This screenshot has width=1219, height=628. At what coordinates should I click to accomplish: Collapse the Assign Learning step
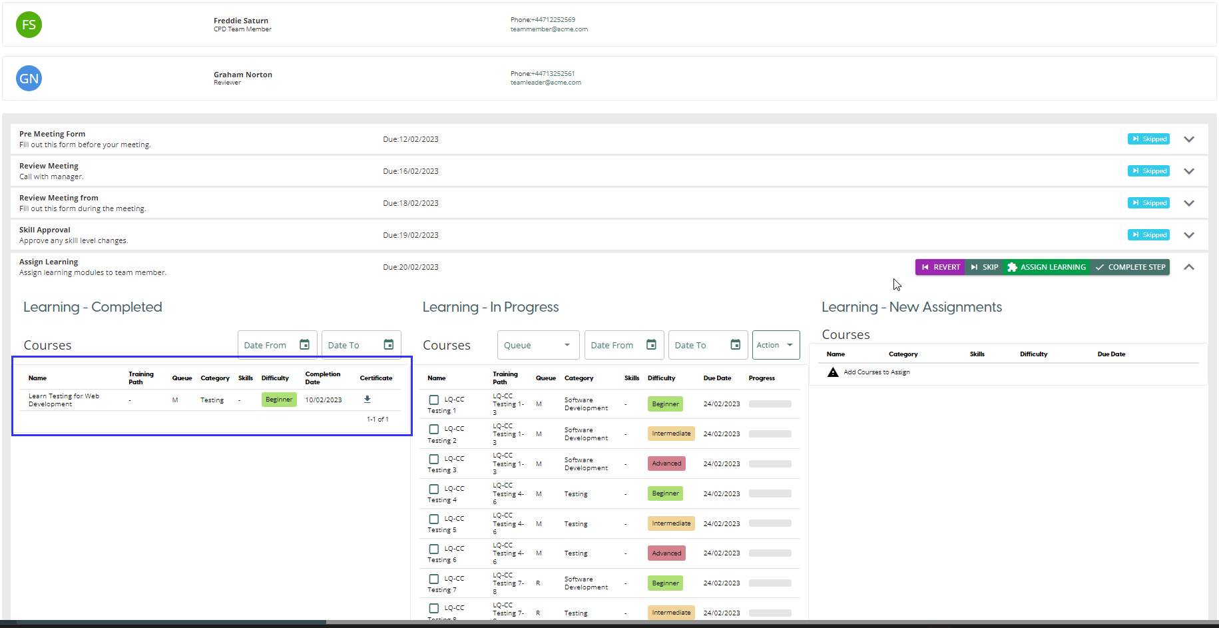pyautogui.click(x=1189, y=267)
